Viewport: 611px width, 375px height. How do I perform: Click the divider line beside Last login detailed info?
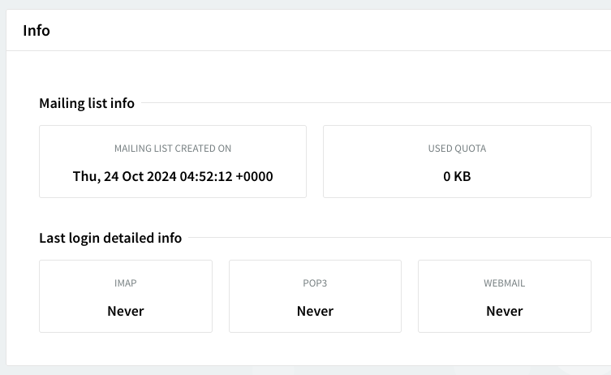pyautogui.click(x=398, y=238)
